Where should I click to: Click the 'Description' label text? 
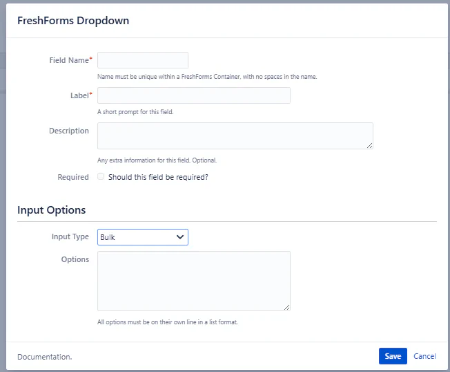click(69, 131)
